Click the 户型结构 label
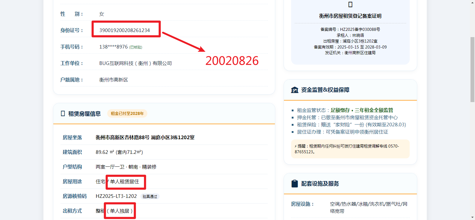Viewport: 475px width, 220px height. click(x=72, y=167)
